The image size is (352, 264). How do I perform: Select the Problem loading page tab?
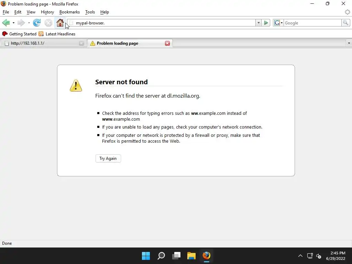point(130,43)
